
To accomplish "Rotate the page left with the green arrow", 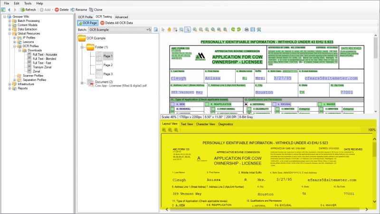I will [x=232, y=29].
